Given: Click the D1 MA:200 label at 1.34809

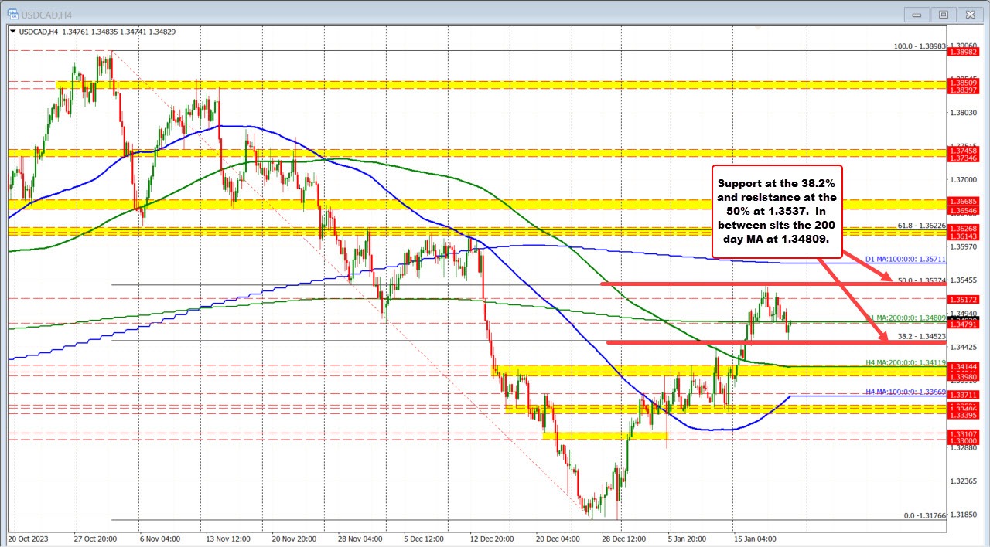Looking at the screenshot, I should [x=907, y=317].
